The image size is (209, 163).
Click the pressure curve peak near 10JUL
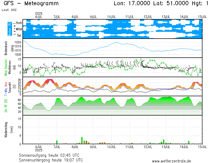[x=117, y=43]
